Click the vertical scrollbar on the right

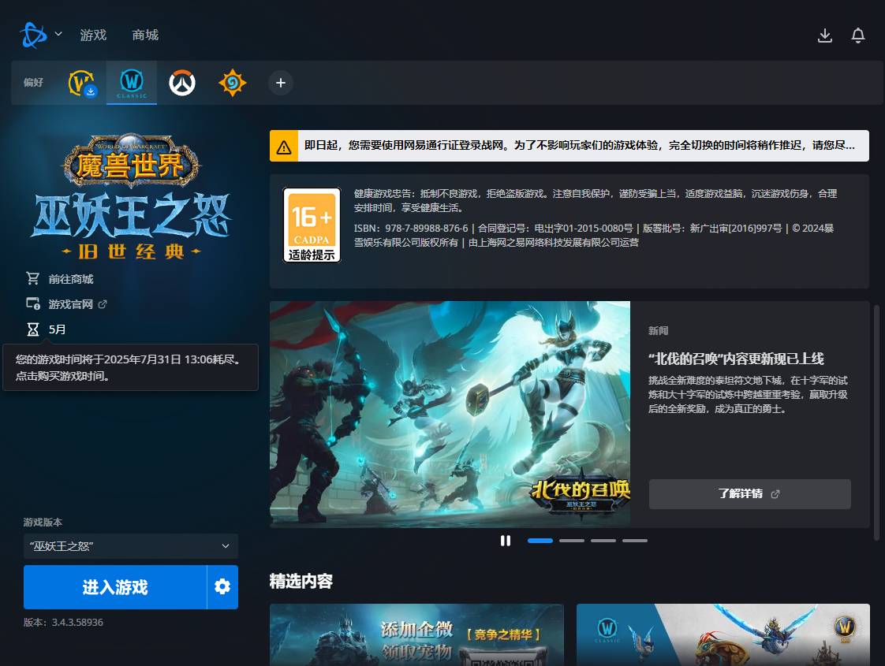876,423
